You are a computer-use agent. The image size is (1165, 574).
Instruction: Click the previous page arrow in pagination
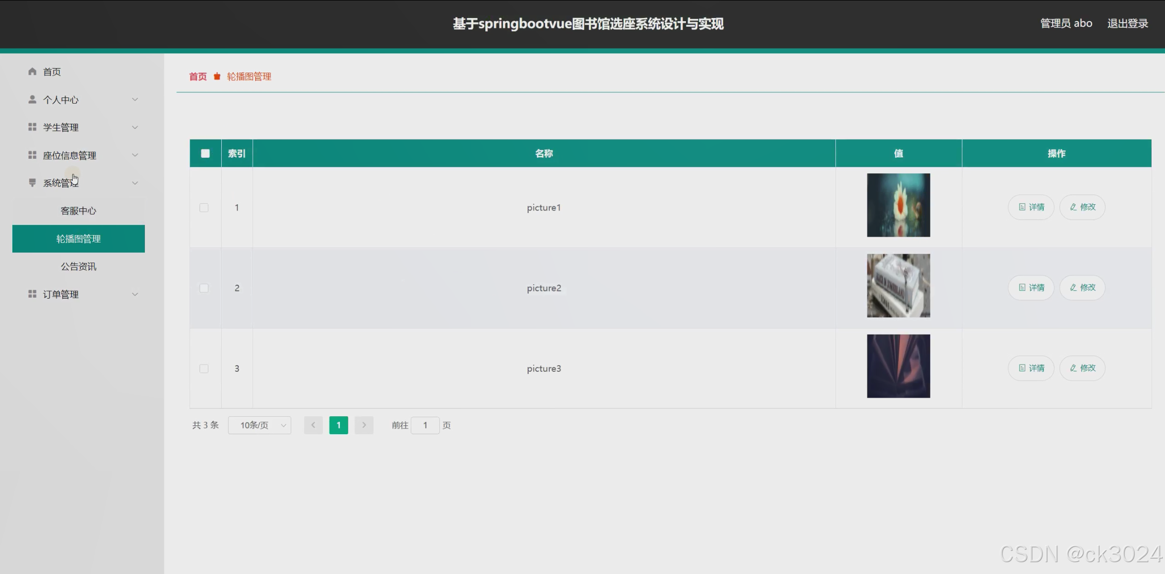(313, 425)
